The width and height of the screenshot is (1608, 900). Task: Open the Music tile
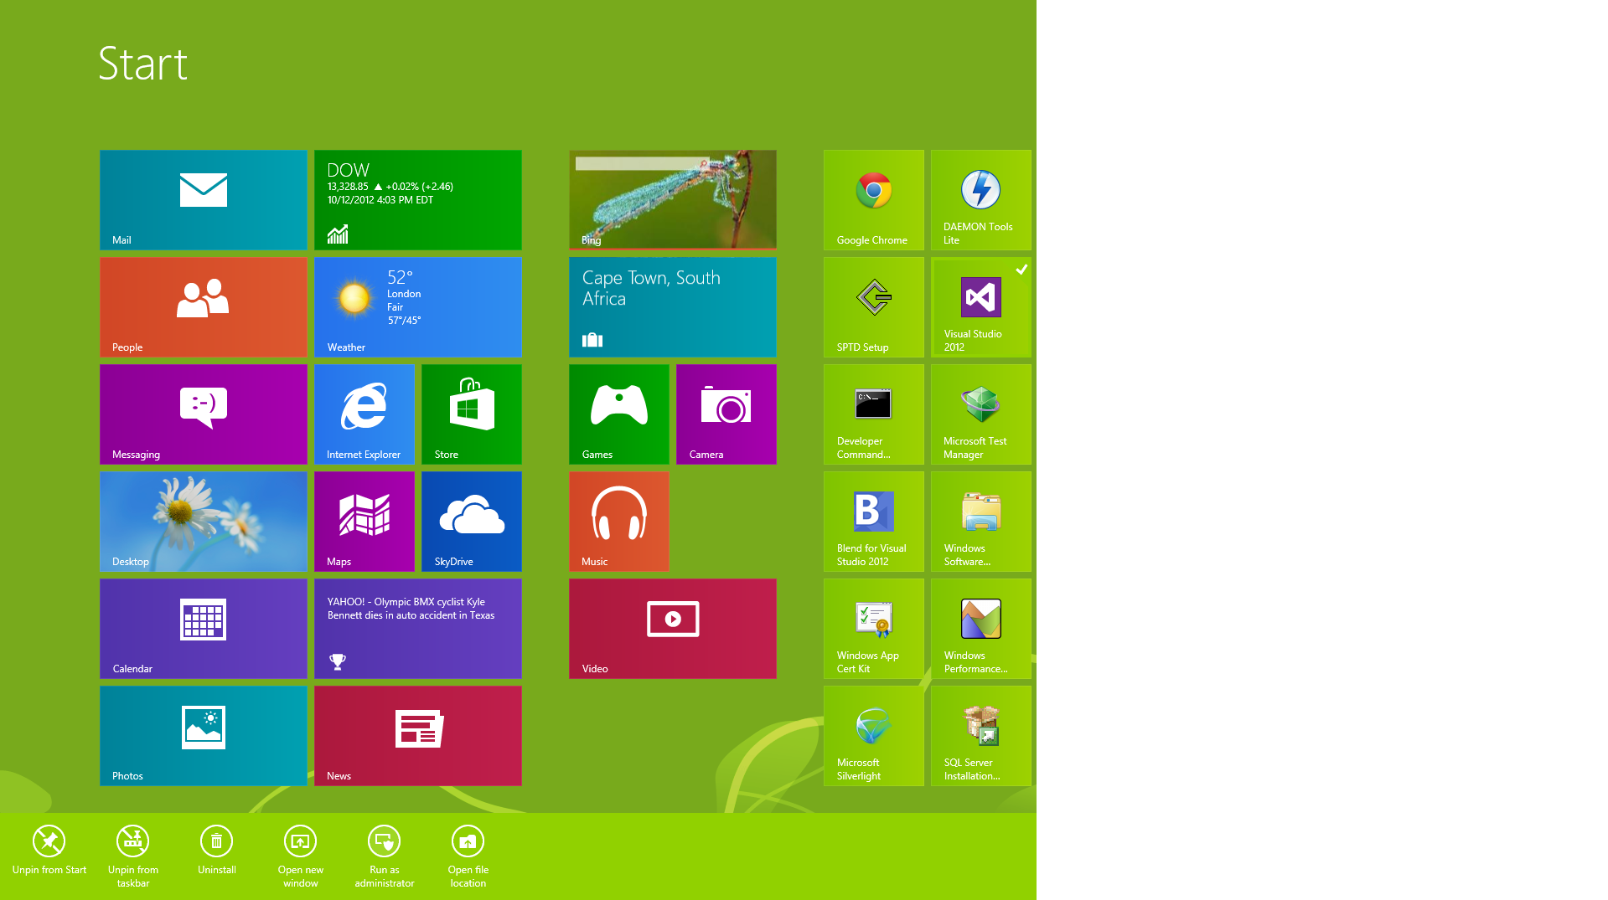(x=619, y=522)
